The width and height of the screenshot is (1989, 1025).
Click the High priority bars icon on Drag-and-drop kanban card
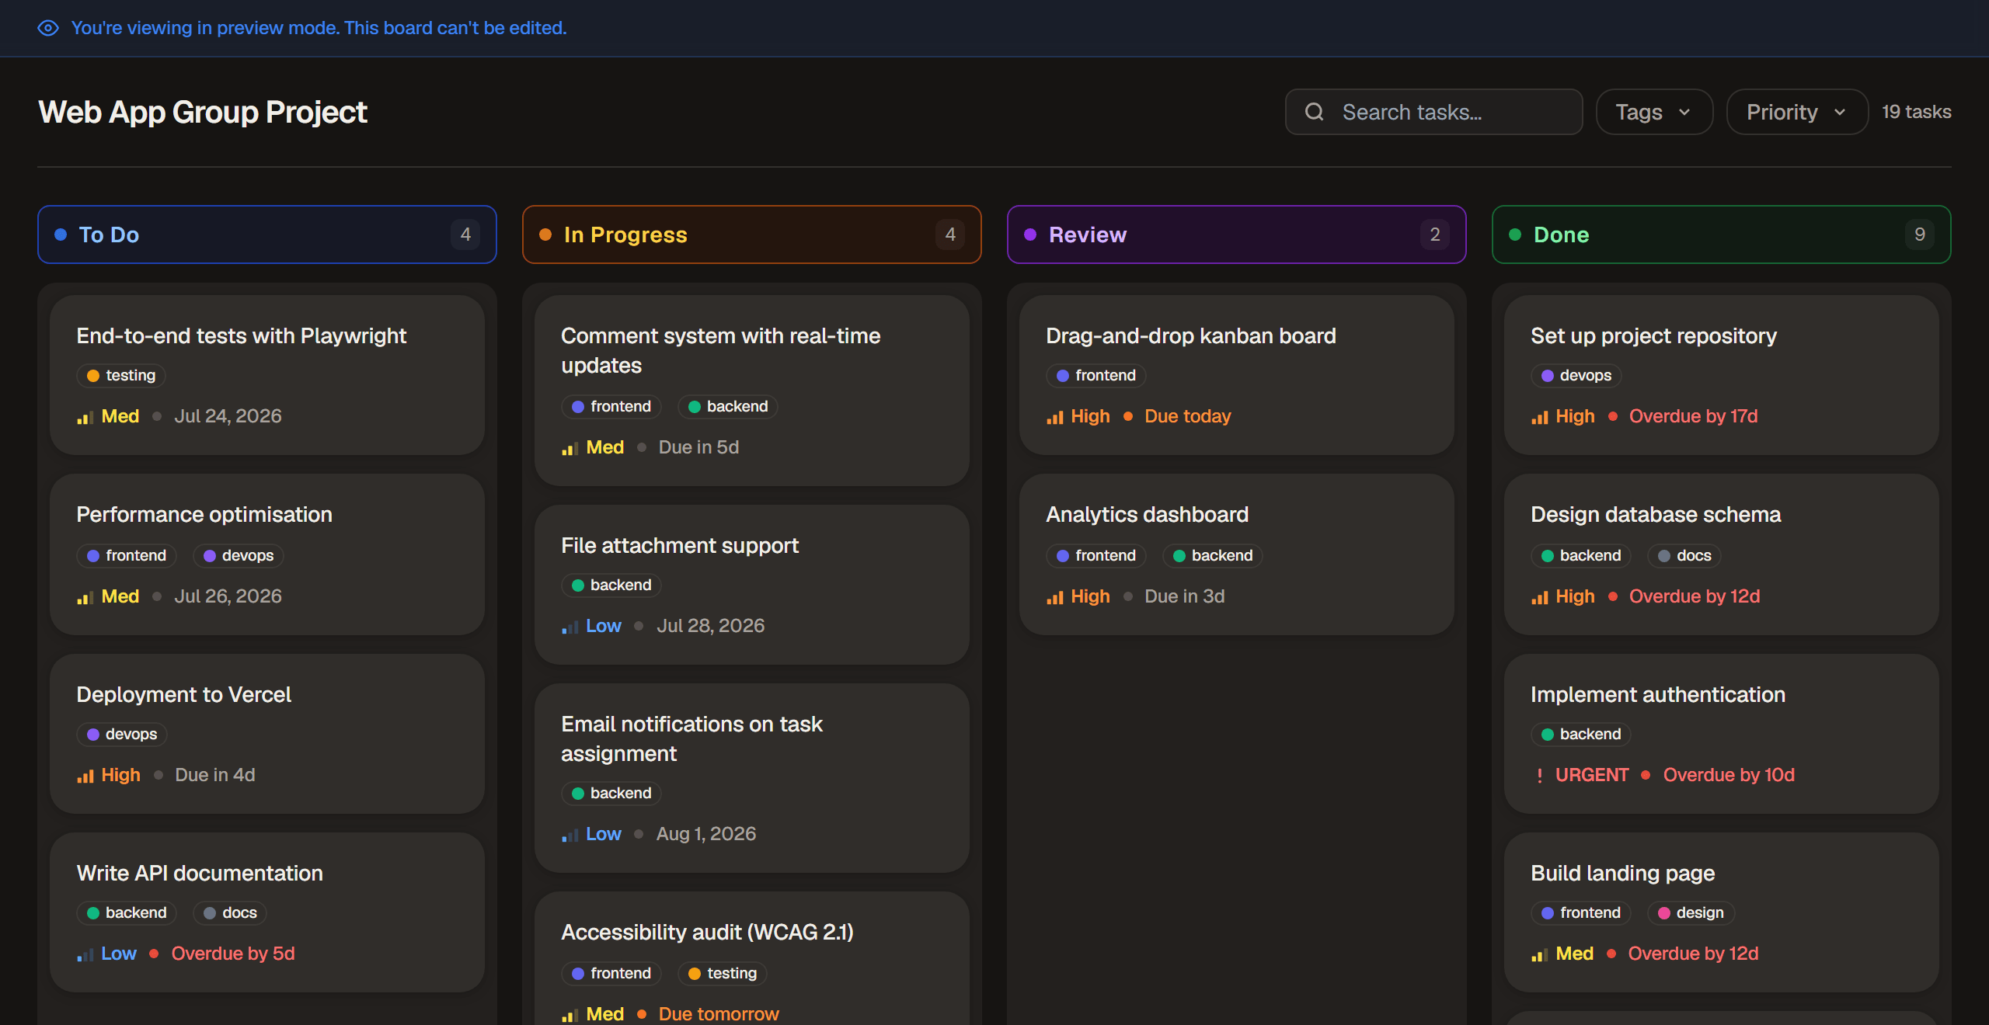pos(1054,417)
